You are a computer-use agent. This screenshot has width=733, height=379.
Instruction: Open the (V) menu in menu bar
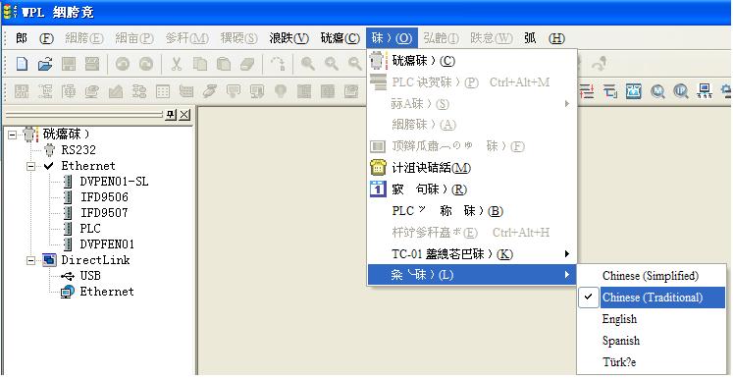point(288,38)
